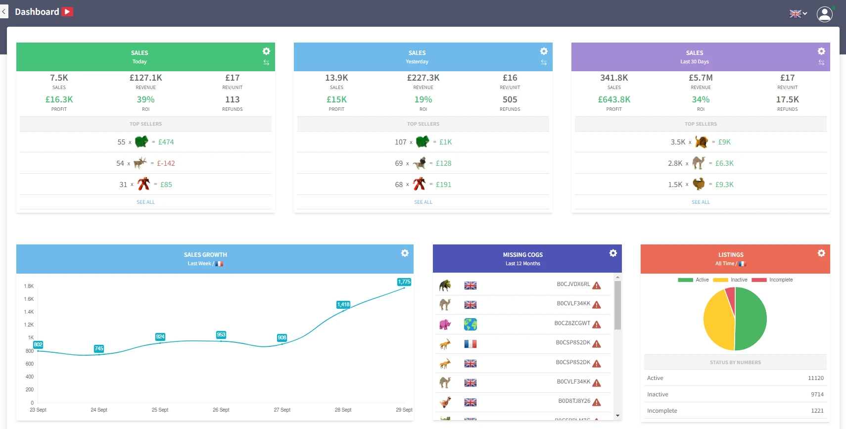Click UK flag in B0CJVDX6RL row
This screenshot has width=846, height=429.
[470, 286]
